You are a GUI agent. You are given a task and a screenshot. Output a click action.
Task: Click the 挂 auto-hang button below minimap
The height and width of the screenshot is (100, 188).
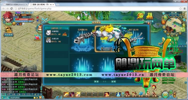[168, 34]
